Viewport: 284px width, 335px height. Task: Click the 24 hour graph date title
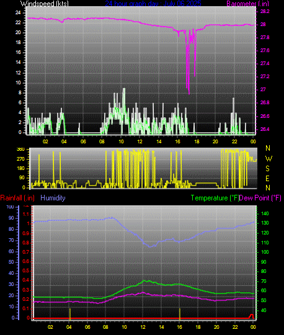pyautogui.click(x=153, y=4)
